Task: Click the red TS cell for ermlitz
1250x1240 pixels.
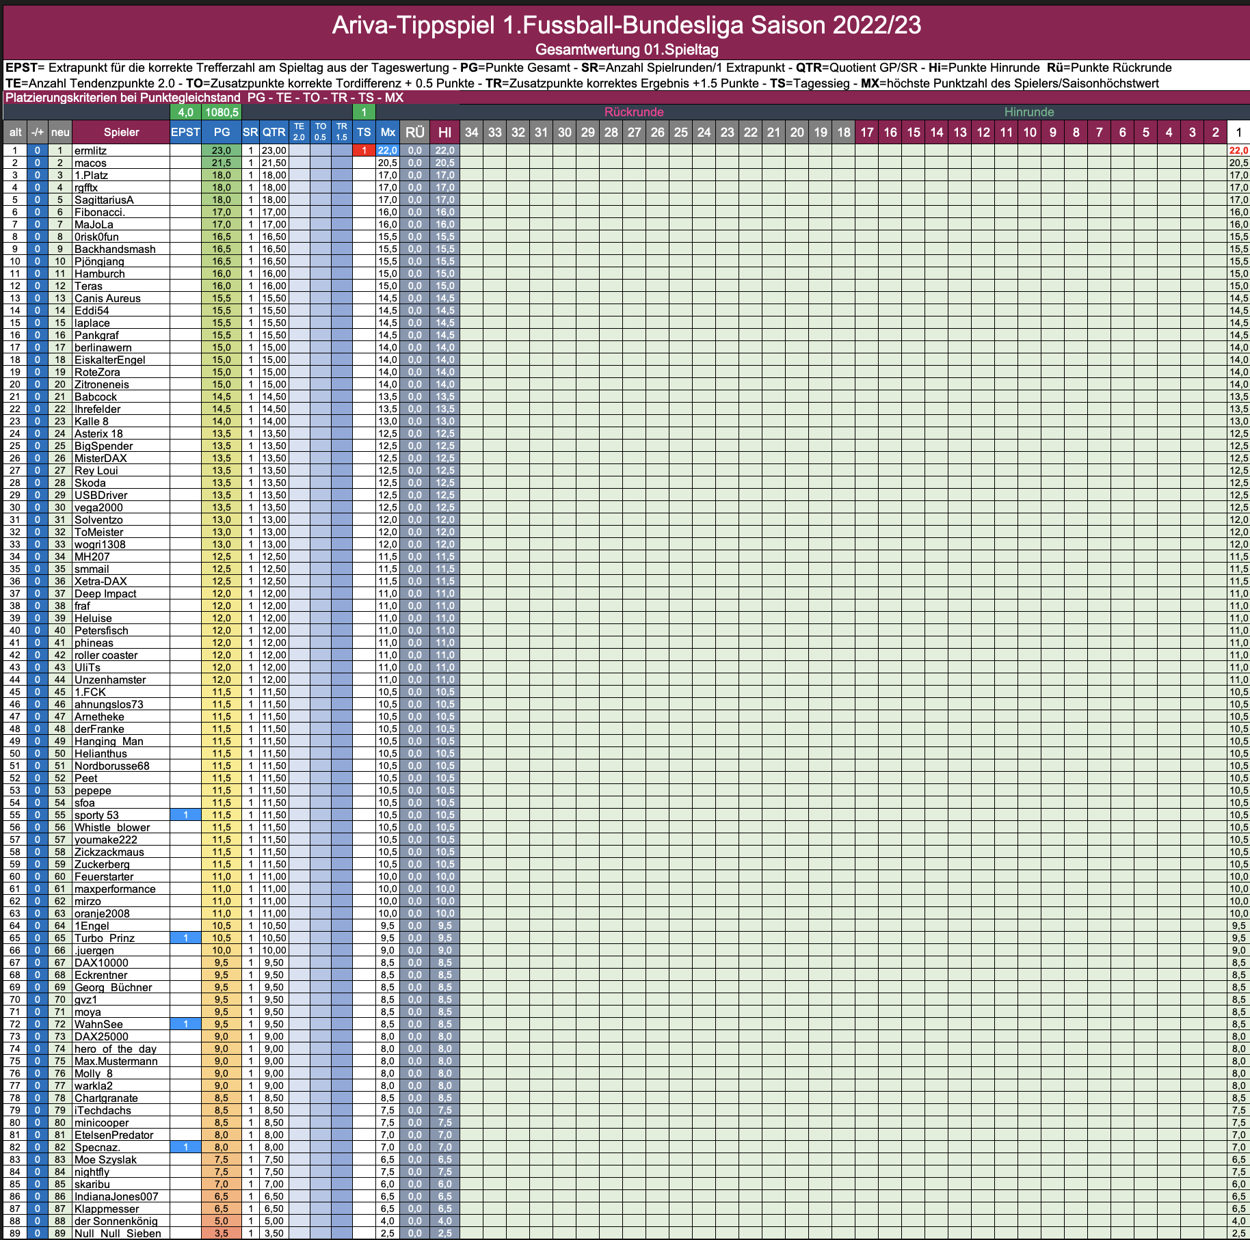Action: (x=364, y=150)
